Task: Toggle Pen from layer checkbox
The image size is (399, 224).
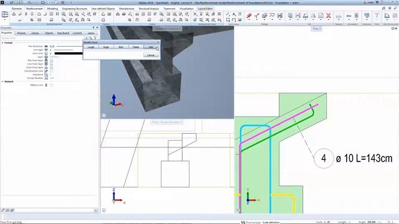Action: click(51, 60)
